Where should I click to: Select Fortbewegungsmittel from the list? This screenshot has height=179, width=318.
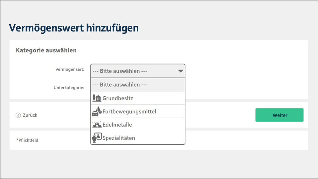click(x=138, y=111)
